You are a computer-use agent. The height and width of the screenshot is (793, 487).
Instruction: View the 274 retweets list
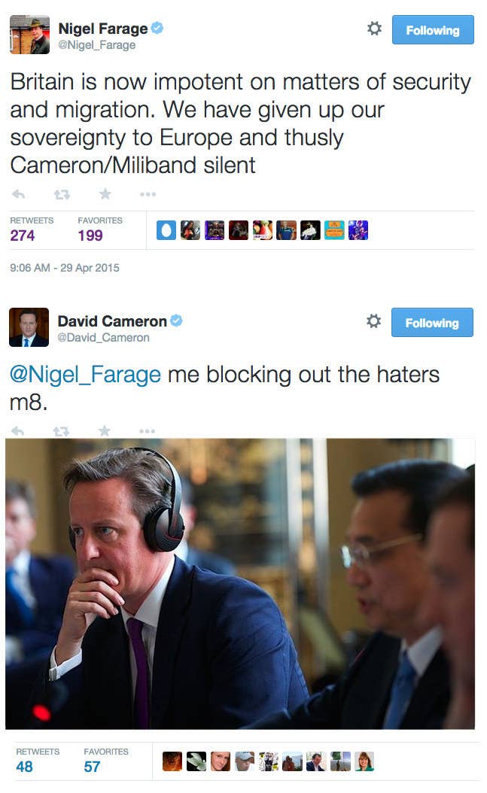tap(32, 229)
